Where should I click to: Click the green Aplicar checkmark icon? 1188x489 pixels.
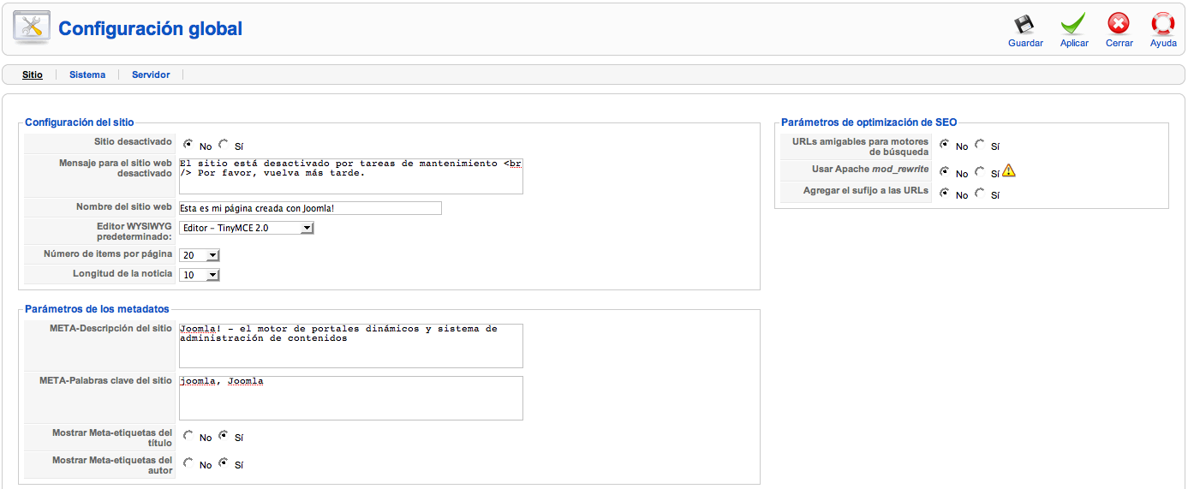click(x=1073, y=24)
